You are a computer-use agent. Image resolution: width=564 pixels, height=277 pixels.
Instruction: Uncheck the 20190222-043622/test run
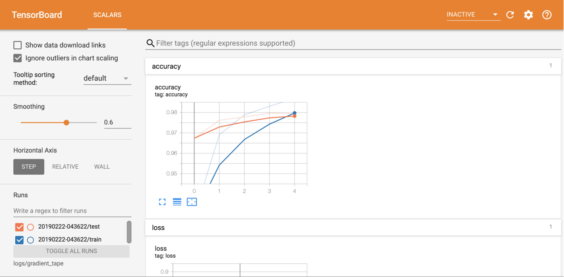(x=19, y=227)
